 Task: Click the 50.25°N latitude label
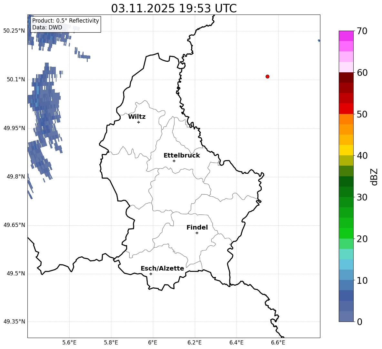coord(14,31)
